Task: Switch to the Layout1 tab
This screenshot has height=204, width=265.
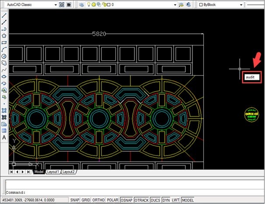Action: click(53, 172)
